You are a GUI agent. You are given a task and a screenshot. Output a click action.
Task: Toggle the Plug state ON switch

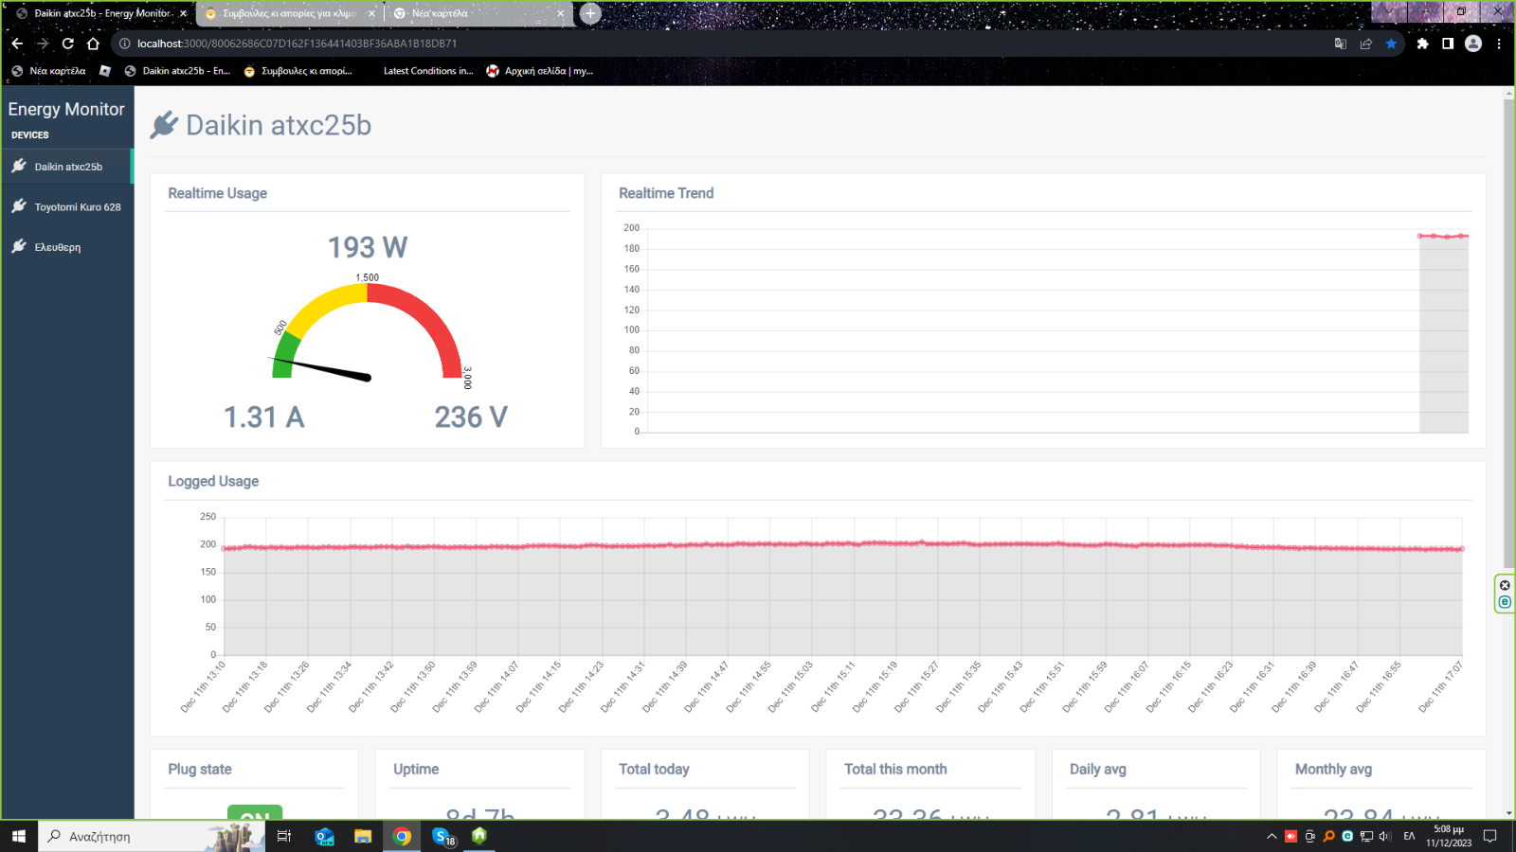tap(255, 812)
